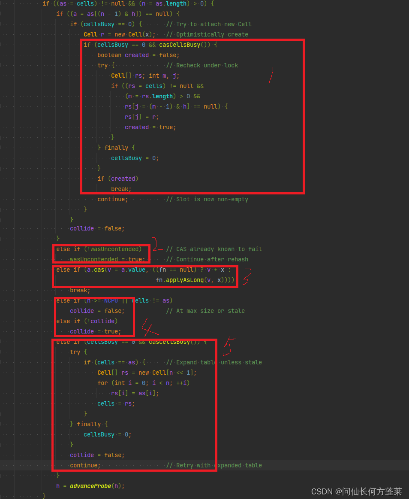
Task: Click the line '(m = rs.length) > 0 &&'
Action: (163, 96)
